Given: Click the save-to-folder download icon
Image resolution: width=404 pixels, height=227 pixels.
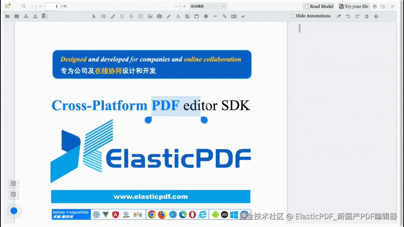Looking at the screenshot, I should pyautogui.click(x=383, y=6).
